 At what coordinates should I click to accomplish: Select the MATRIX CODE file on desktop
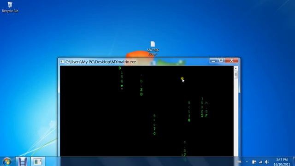point(153,48)
